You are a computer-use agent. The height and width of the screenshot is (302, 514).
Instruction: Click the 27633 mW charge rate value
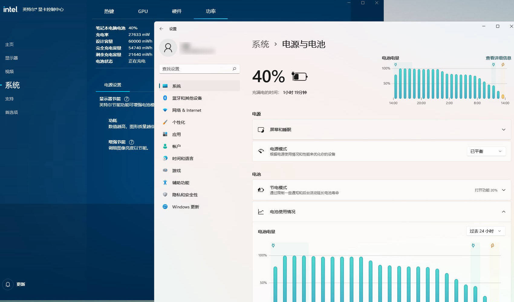139,34
